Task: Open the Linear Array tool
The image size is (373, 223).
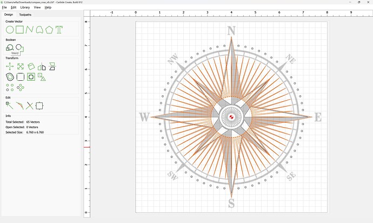Action: point(10,87)
